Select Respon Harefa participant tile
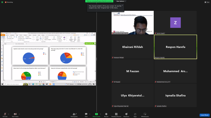The height and width of the screenshot is (118, 211). (175, 47)
